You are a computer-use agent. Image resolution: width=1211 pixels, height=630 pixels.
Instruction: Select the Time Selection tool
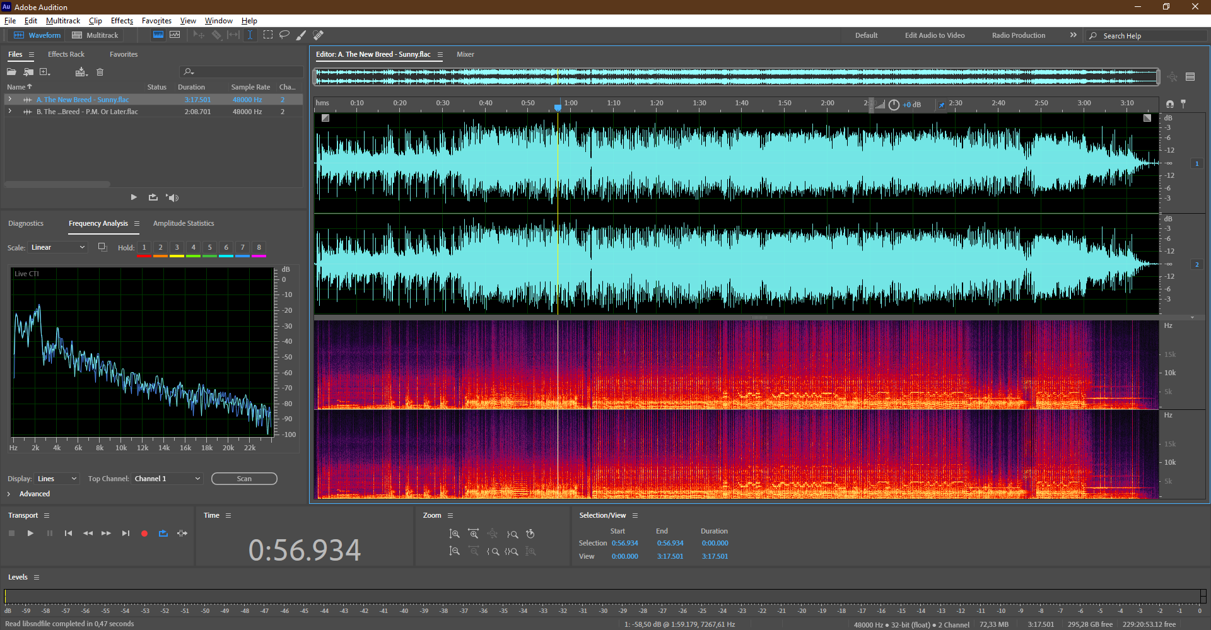pos(250,35)
